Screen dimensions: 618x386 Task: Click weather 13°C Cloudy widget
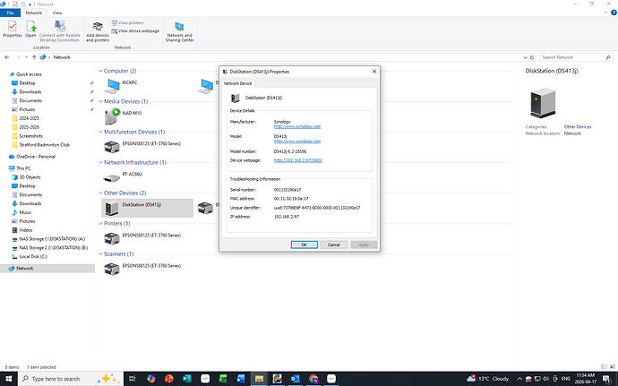pos(487,379)
